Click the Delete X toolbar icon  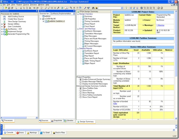pyautogui.click(x=30, y=8)
